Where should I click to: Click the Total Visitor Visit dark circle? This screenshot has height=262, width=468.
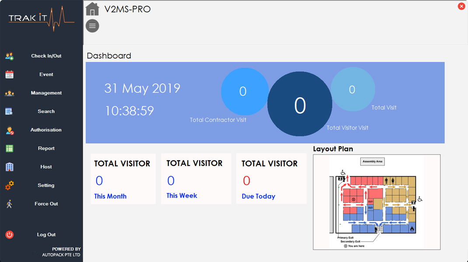pos(300,104)
